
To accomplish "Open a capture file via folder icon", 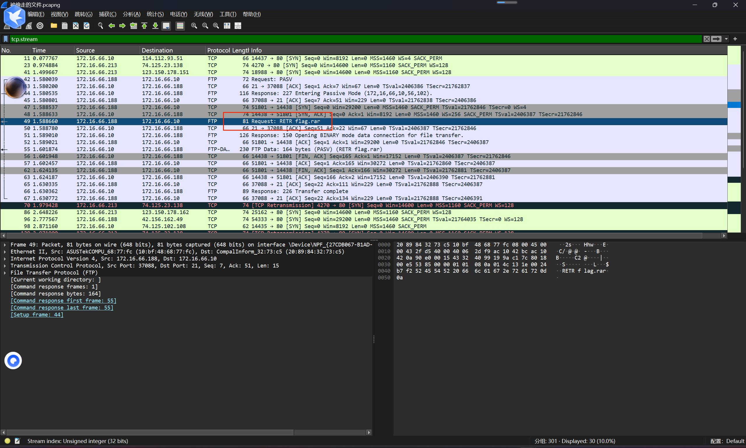I will pyautogui.click(x=54, y=26).
